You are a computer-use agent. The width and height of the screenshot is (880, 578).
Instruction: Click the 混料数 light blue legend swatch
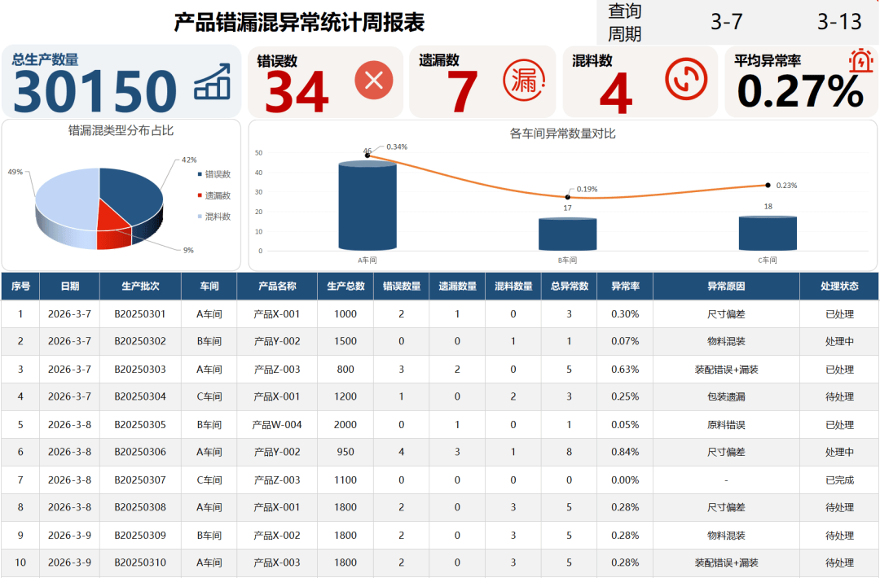click(200, 217)
